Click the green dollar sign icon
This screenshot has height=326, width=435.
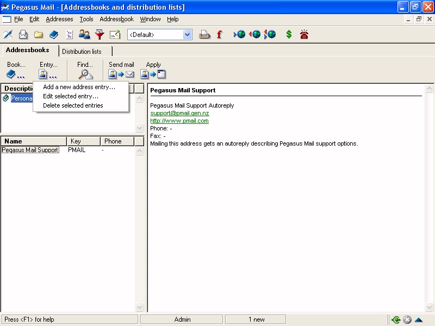pyautogui.click(x=289, y=34)
